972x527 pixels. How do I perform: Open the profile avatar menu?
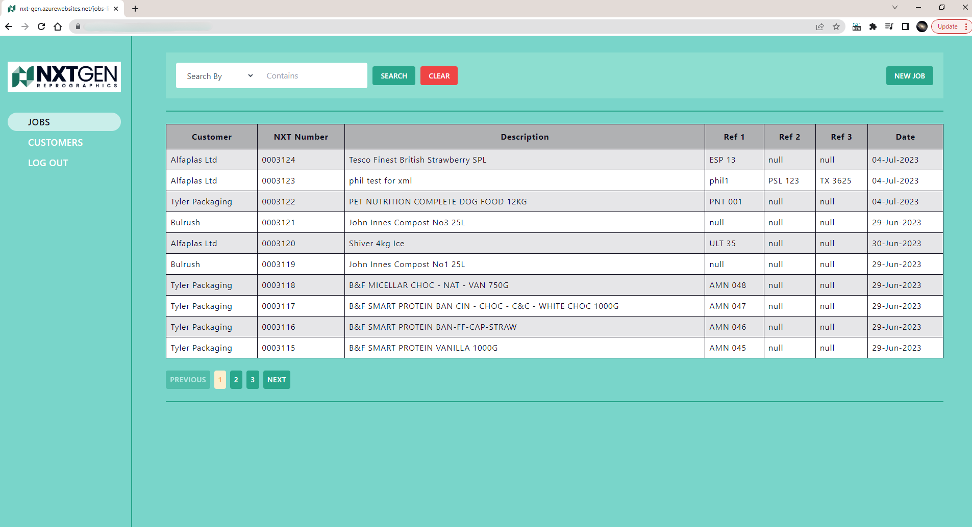(x=922, y=27)
